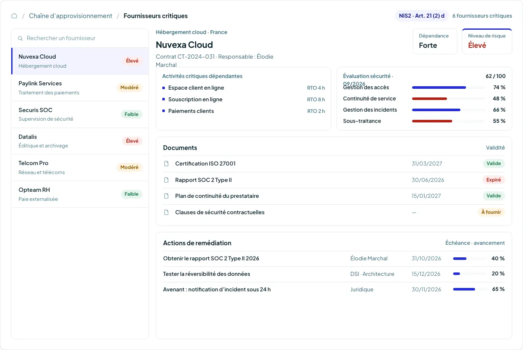Viewport: 523px width, 350px height.
Task: Click the Modéré badge on Telcom Pro
Action: [x=129, y=168]
